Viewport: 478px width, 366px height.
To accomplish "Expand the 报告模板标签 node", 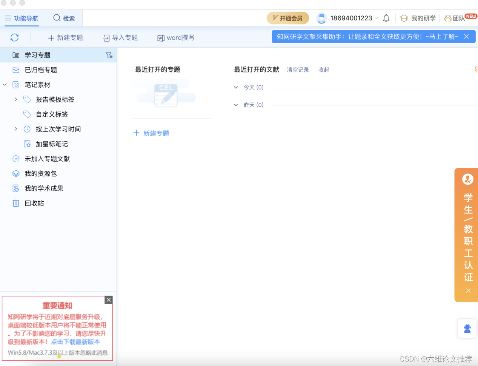I will point(15,99).
